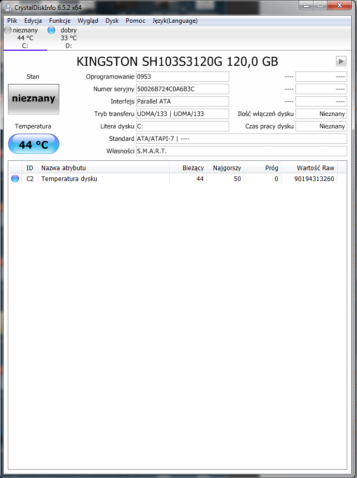
Task: Minimize the CrystalDiskInfo window
Action: [306, 6]
